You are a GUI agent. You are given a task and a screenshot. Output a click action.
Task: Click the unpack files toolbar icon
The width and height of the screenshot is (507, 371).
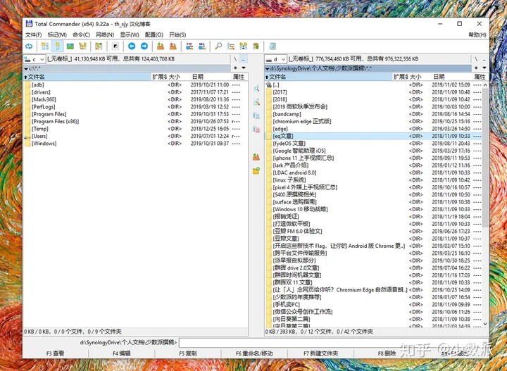[173, 46]
